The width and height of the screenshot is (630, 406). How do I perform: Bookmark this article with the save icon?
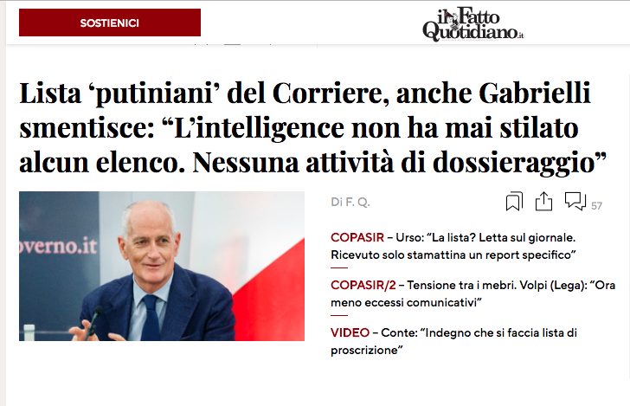pyautogui.click(x=514, y=202)
